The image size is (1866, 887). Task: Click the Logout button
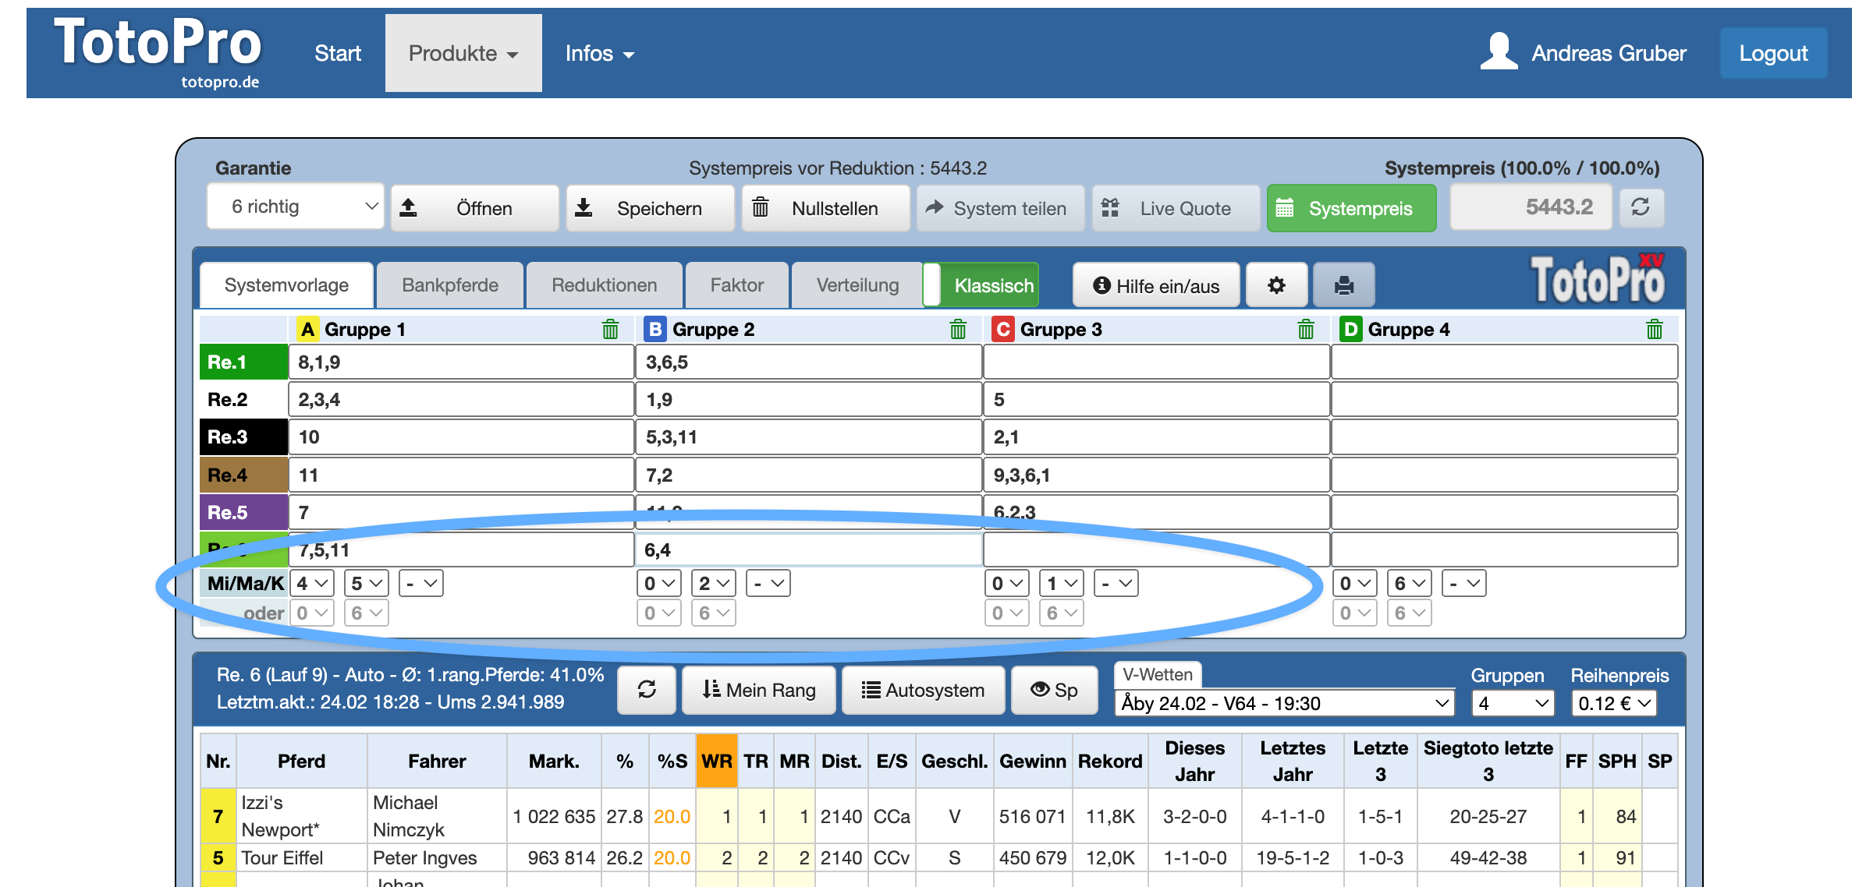pyautogui.click(x=1773, y=53)
